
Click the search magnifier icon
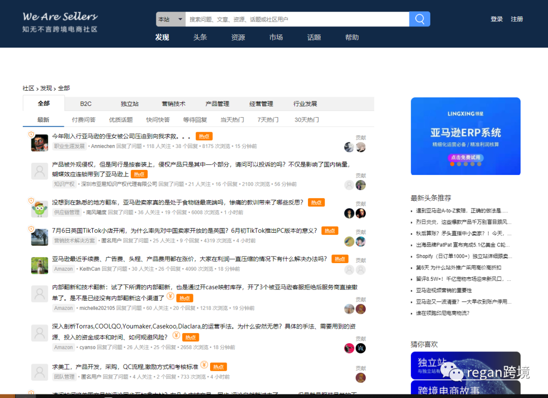point(419,19)
